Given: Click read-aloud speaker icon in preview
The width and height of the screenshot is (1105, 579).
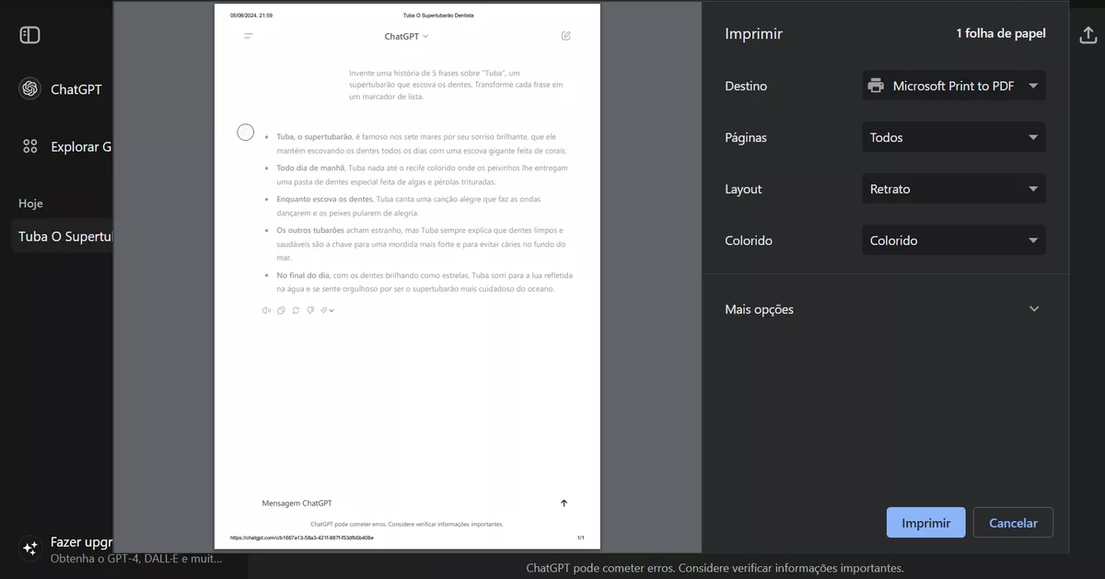Looking at the screenshot, I should pos(266,310).
